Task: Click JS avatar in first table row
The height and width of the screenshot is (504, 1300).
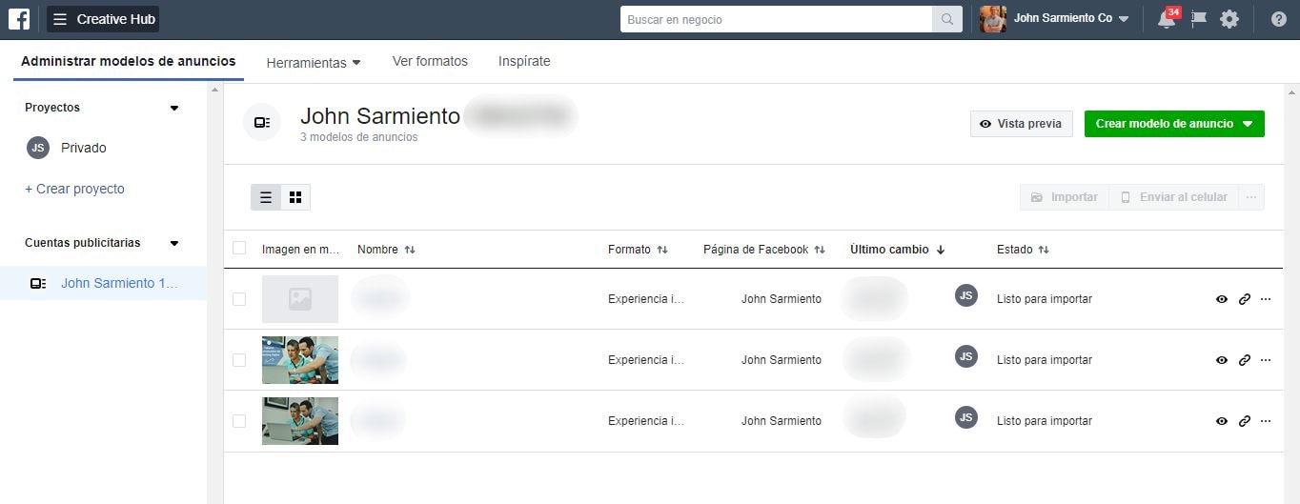Action: 966,295
